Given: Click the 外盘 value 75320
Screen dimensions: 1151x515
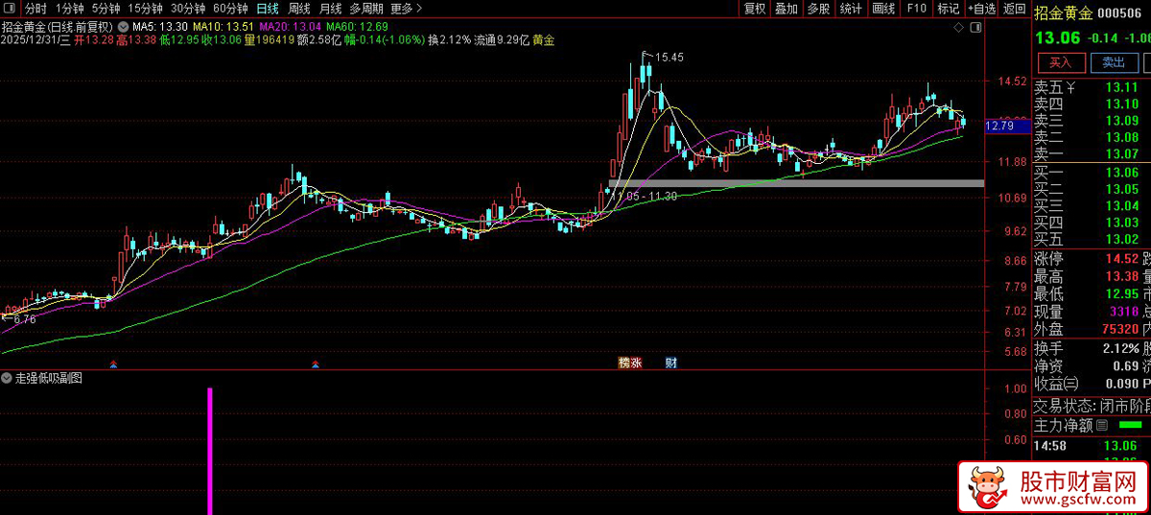Looking at the screenshot, I should point(1120,328).
